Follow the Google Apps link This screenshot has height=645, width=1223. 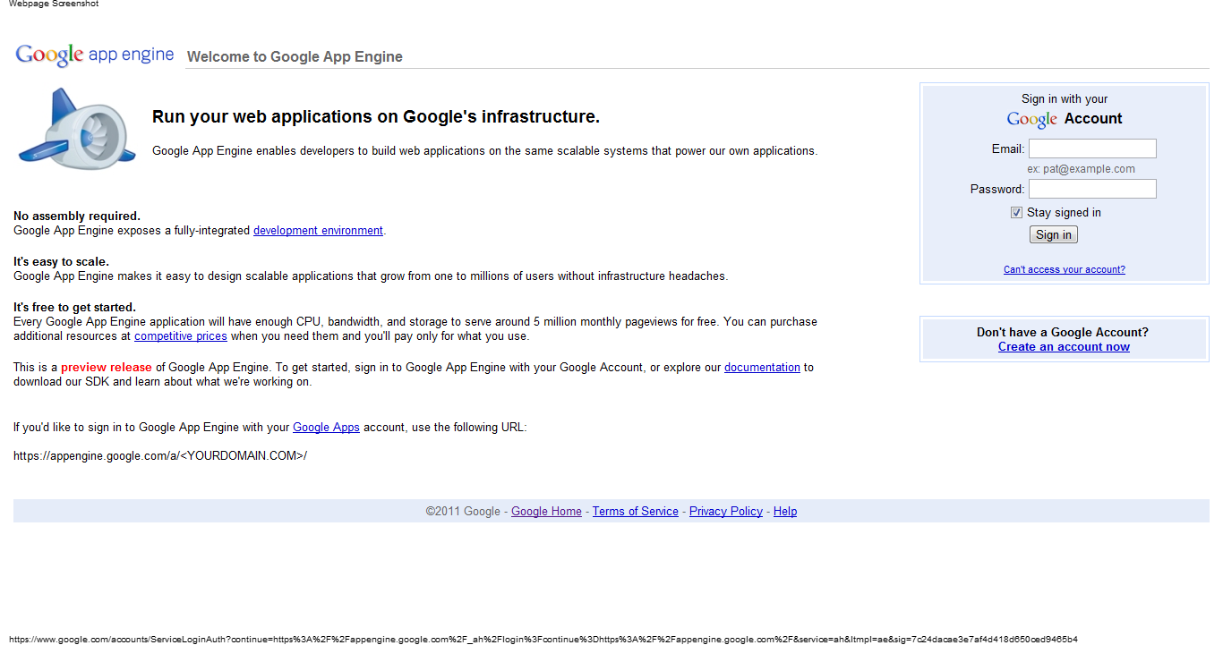tap(326, 428)
